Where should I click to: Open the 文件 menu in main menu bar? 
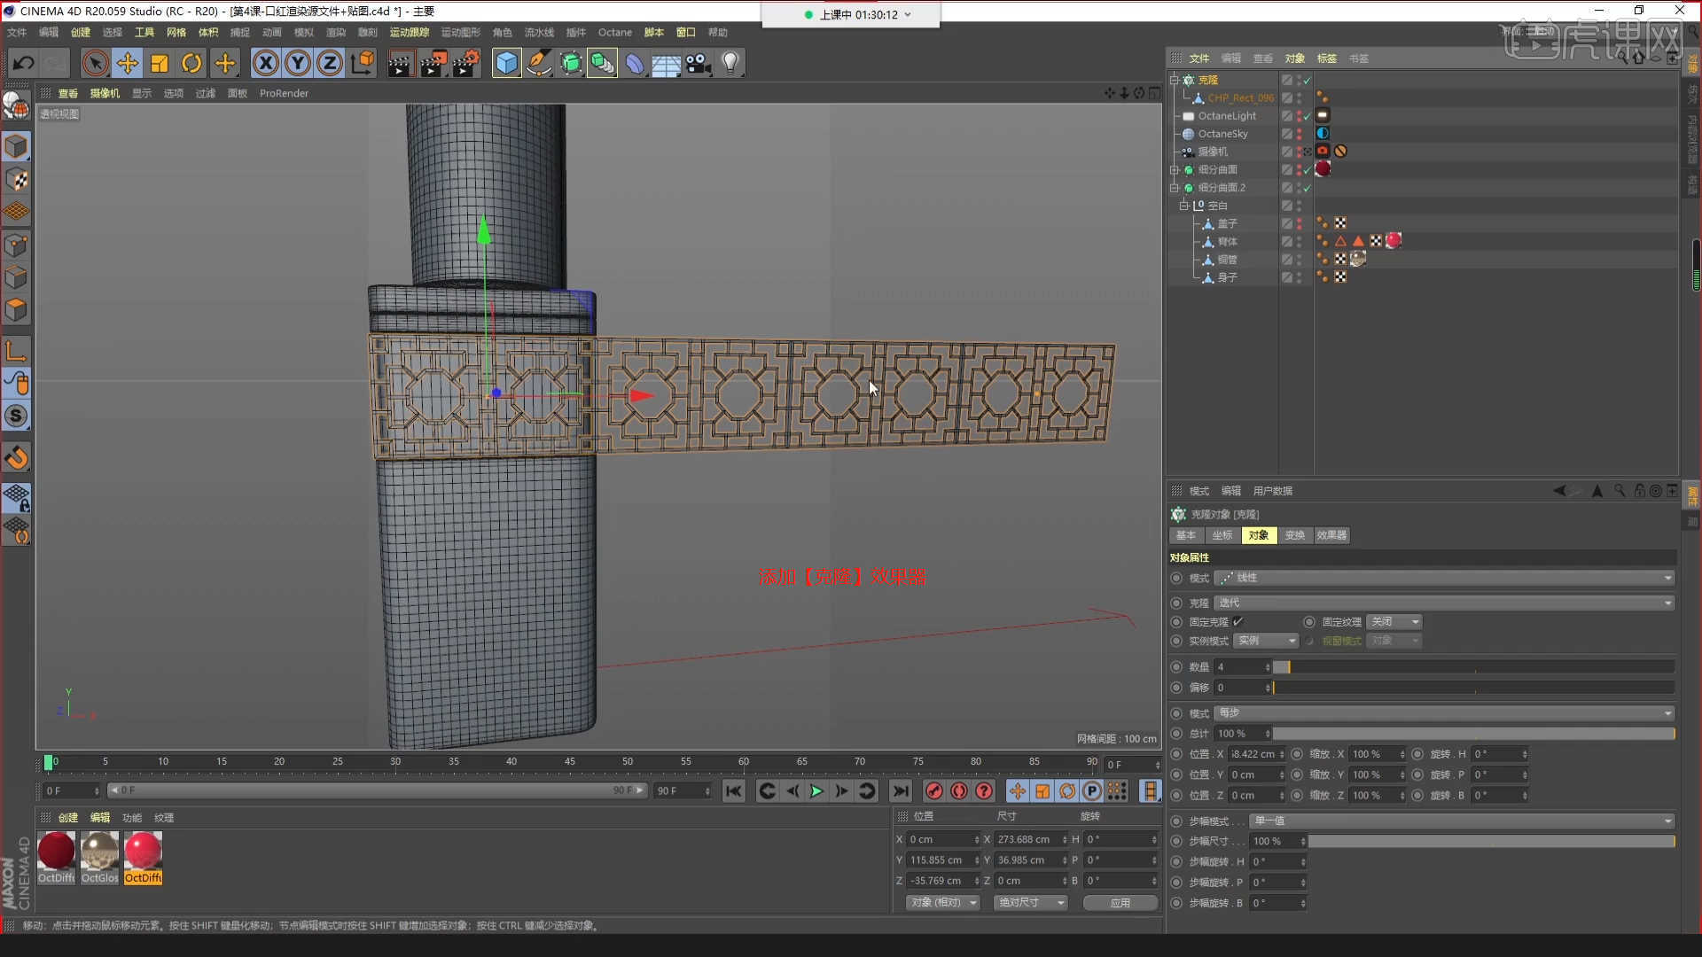(x=17, y=32)
